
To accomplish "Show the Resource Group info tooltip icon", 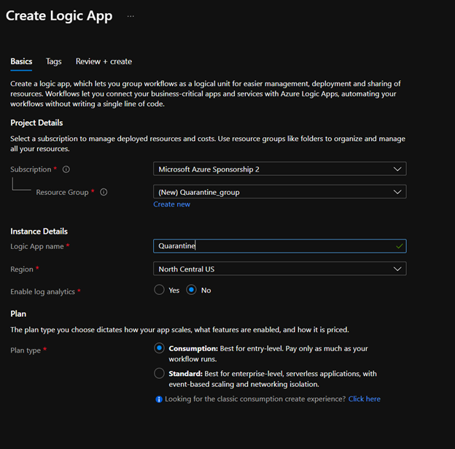I will point(104,192).
